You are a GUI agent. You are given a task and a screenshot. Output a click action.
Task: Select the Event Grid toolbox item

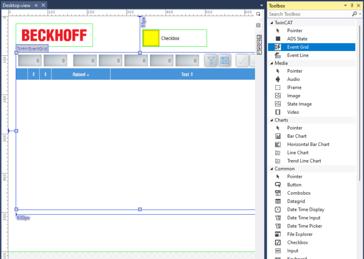click(x=297, y=47)
